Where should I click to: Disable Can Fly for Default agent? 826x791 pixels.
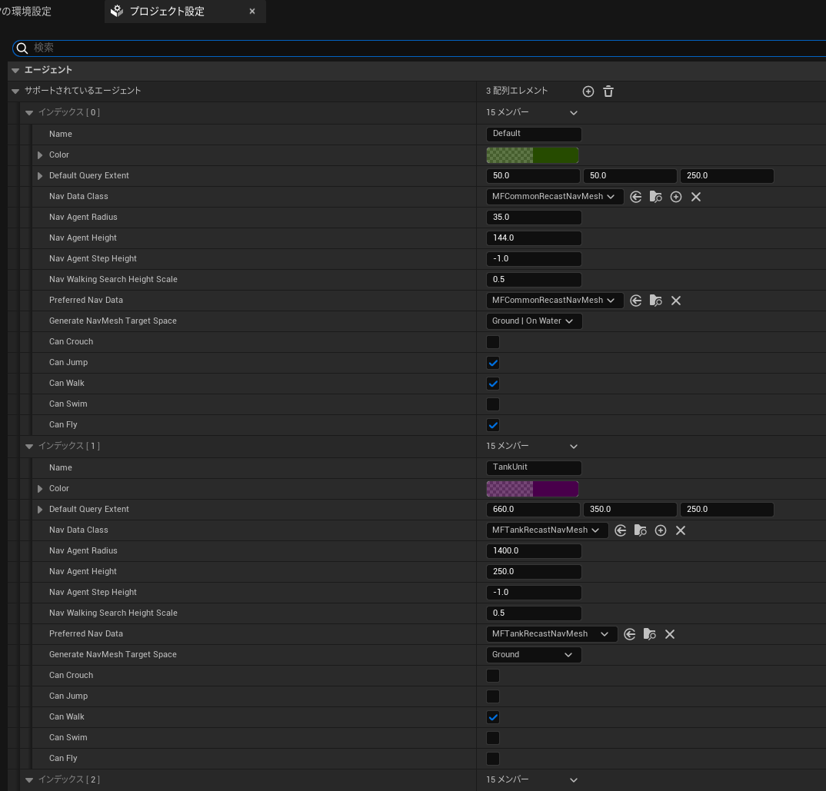(x=493, y=425)
